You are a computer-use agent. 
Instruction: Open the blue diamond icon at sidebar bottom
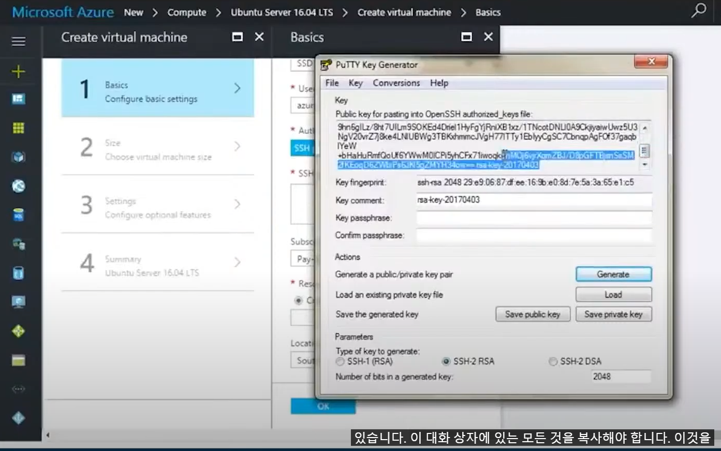[x=19, y=418]
